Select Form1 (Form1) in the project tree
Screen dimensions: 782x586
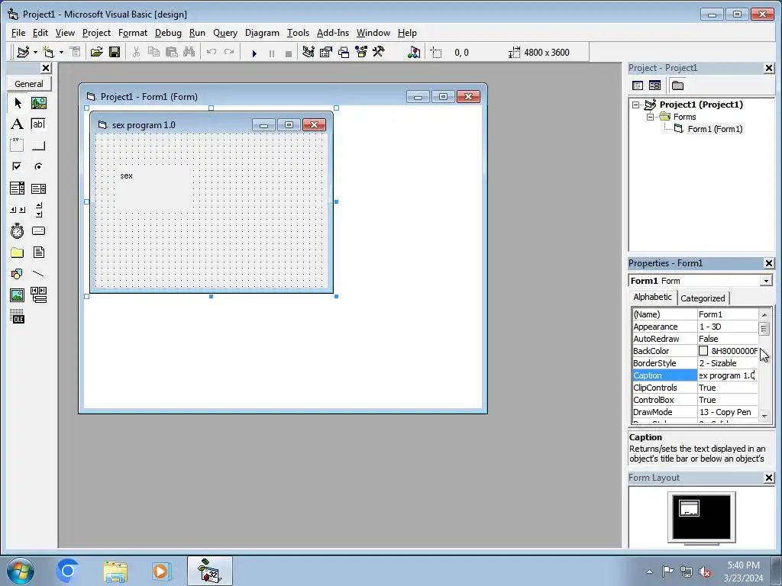[715, 129]
